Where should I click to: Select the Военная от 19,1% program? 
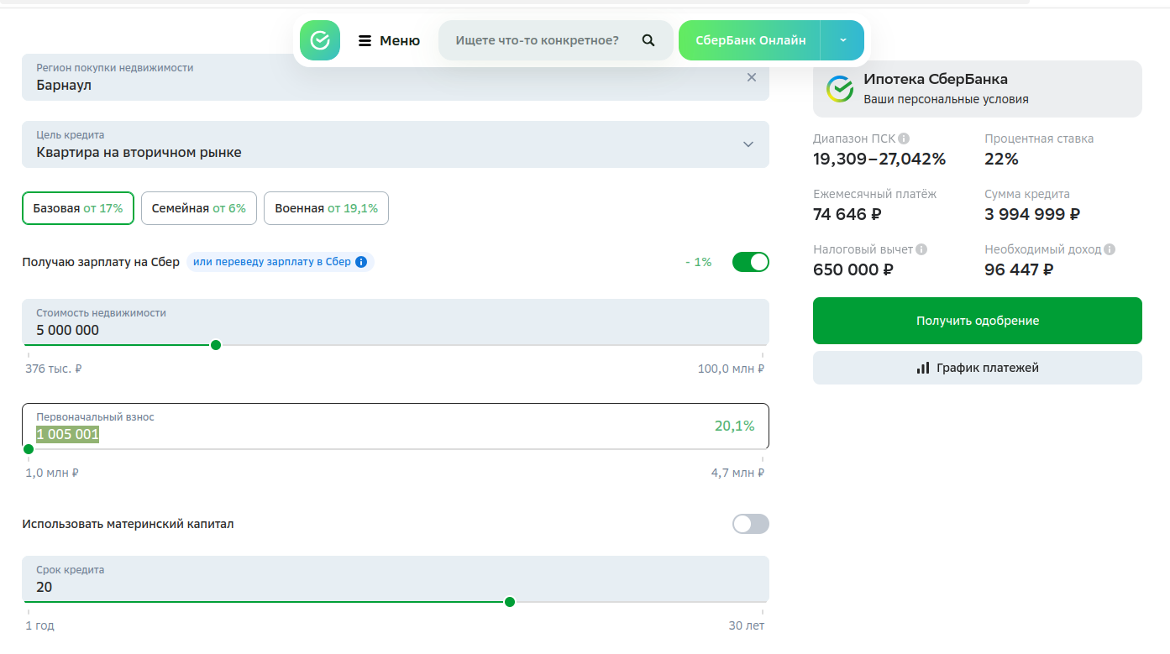click(326, 208)
